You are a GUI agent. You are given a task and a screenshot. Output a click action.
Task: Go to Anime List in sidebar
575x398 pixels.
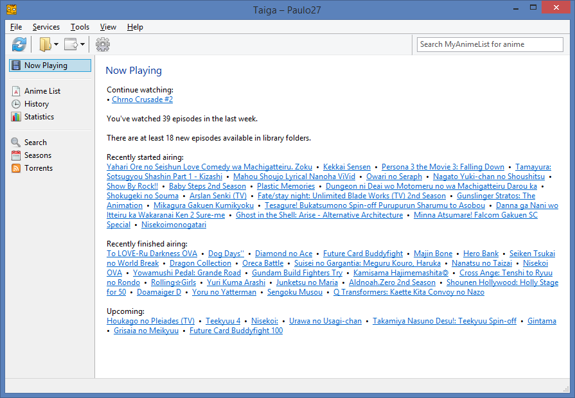pyautogui.click(x=42, y=91)
